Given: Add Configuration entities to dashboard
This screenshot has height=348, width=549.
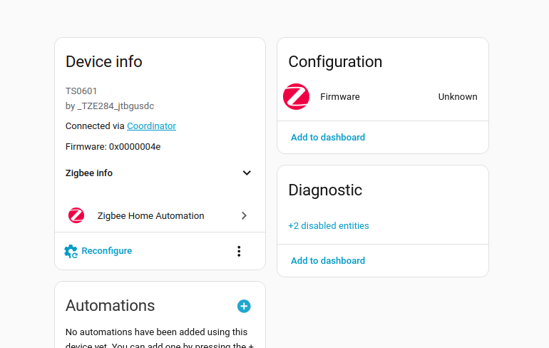Looking at the screenshot, I should 328,137.
